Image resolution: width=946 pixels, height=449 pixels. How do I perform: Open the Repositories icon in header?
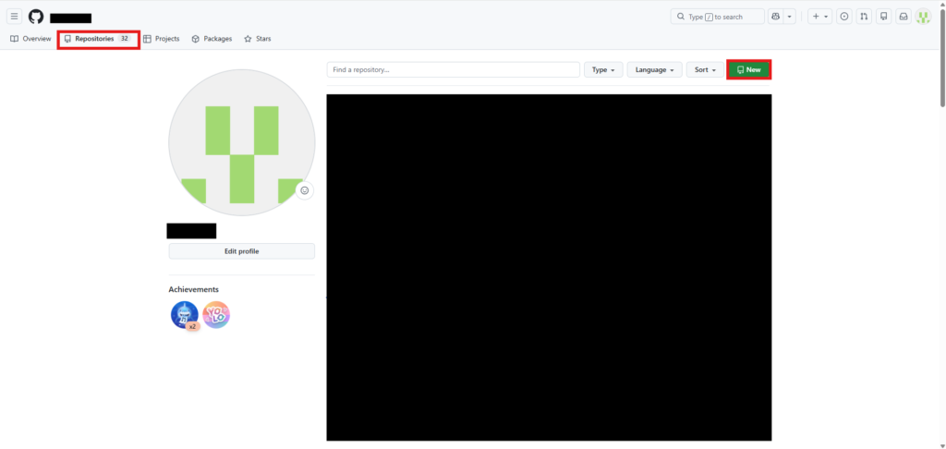[884, 17]
